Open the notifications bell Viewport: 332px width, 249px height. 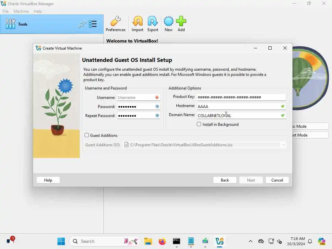(x=310, y=241)
